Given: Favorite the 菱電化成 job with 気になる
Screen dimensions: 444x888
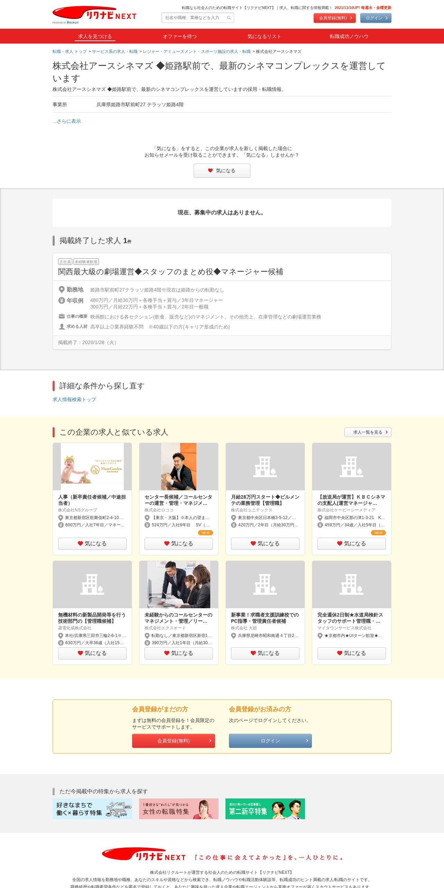Looking at the screenshot, I should [92, 653].
